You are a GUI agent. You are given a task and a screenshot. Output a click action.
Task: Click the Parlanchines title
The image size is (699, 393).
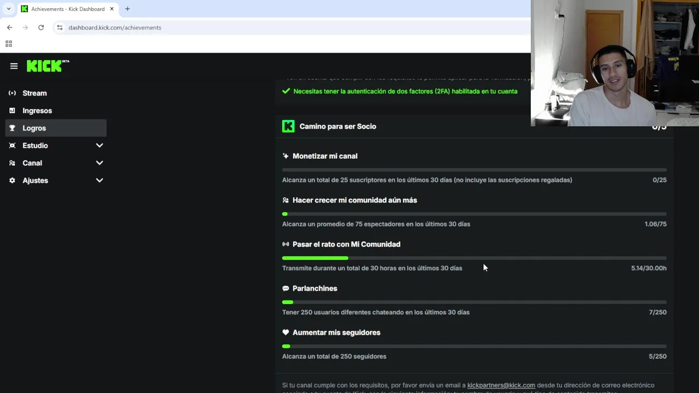[315, 289]
